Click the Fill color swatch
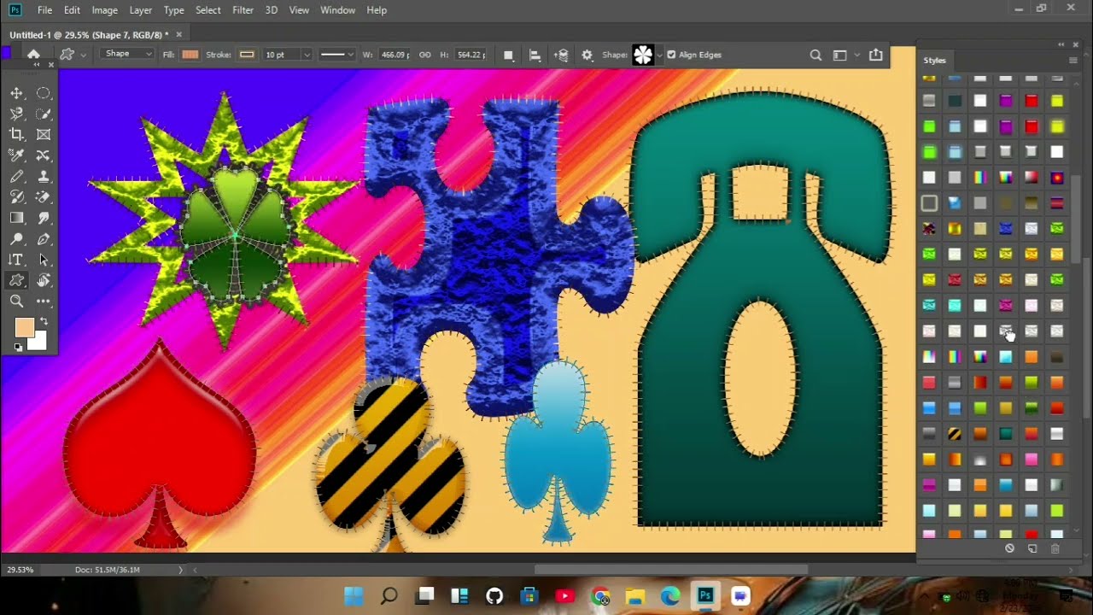This screenshot has height=615, width=1093. pyautogui.click(x=190, y=55)
